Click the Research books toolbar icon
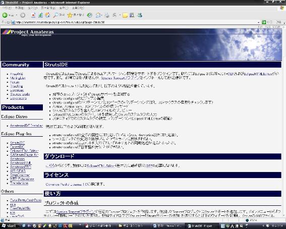This screenshot has height=229, width=286. pyautogui.click(x=132, y=15)
